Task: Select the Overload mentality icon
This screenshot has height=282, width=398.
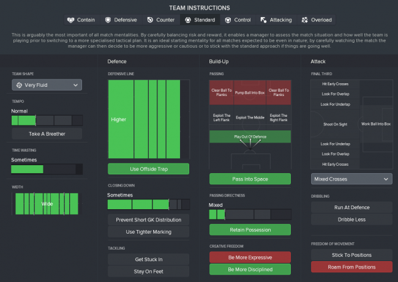Action: click(306, 20)
